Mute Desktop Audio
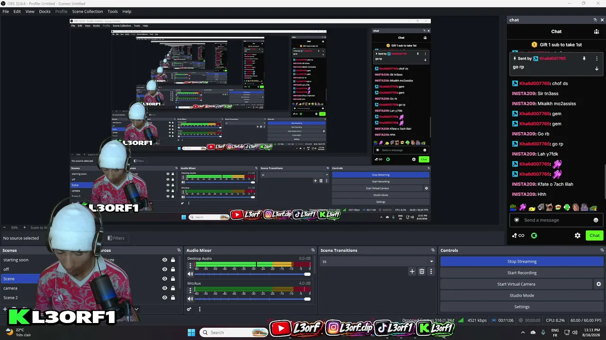 [x=190, y=274]
